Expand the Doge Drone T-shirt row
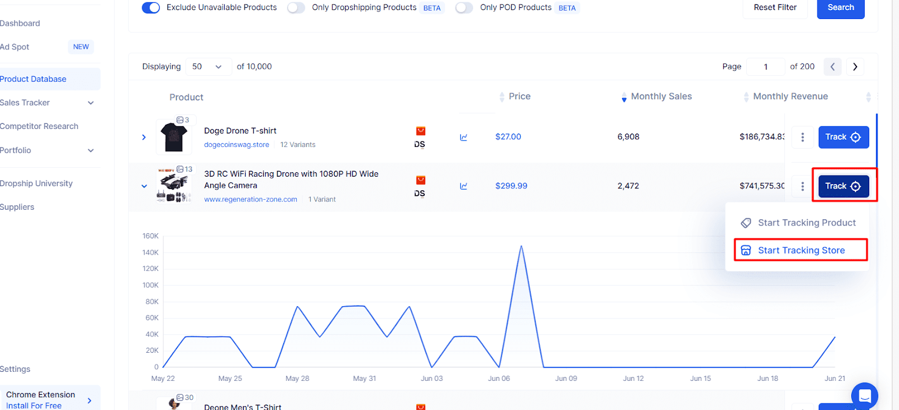The width and height of the screenshot is (899, 410). (x=144, y=137)
